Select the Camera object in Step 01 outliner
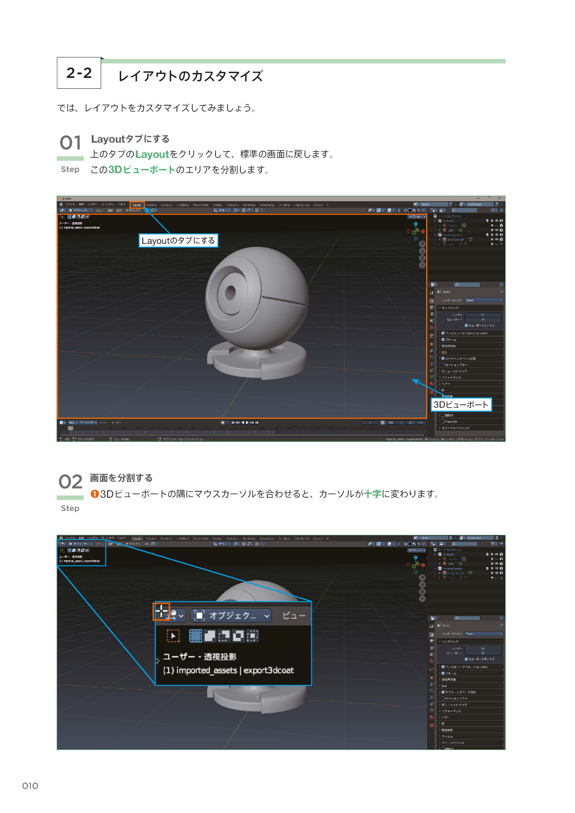Image resolution: width=575 pixels, height=813 pixels. (x=452, y=225)
